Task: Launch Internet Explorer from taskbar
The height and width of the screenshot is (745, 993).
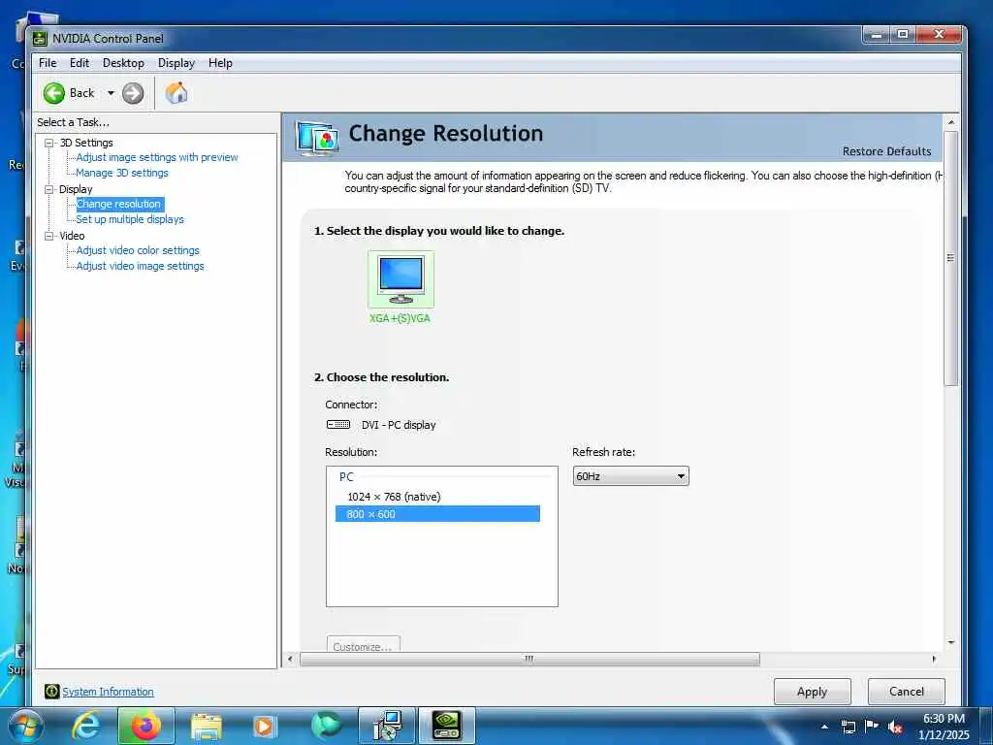Action: point(85,726)
